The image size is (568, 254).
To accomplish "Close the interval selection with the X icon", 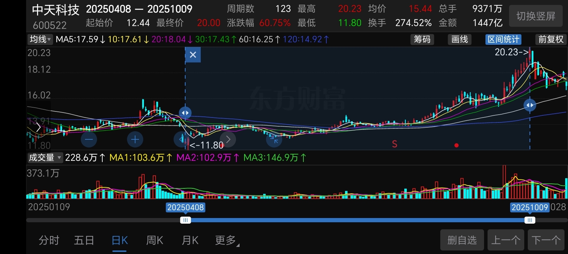I will 193,55.
